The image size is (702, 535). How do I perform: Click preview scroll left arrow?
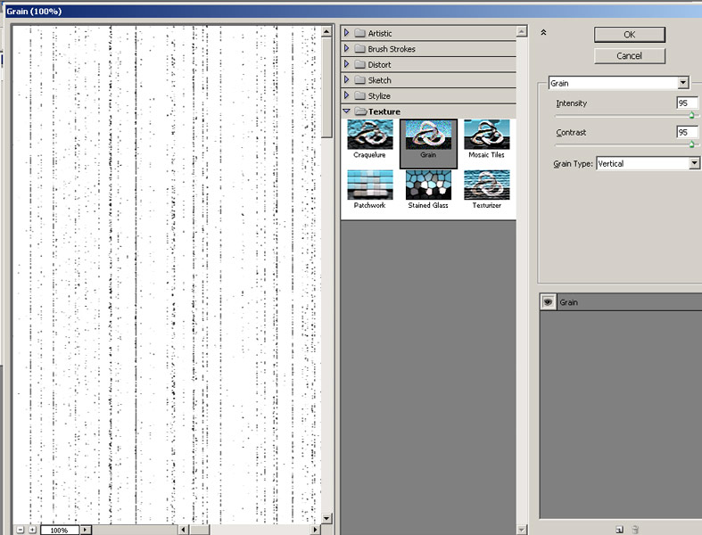click(x=183, y=530)
